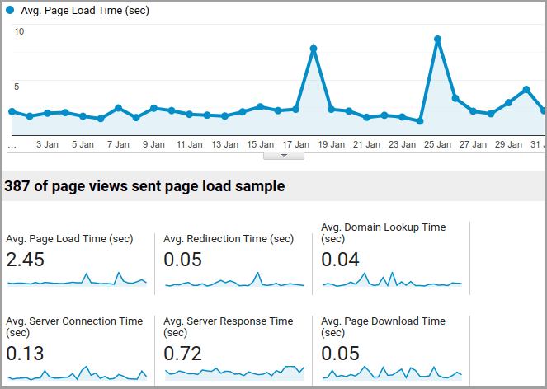The image size is (547, 389).
Task: Click the Avg. Server Response Time label
Action: [x=229, y=326]
